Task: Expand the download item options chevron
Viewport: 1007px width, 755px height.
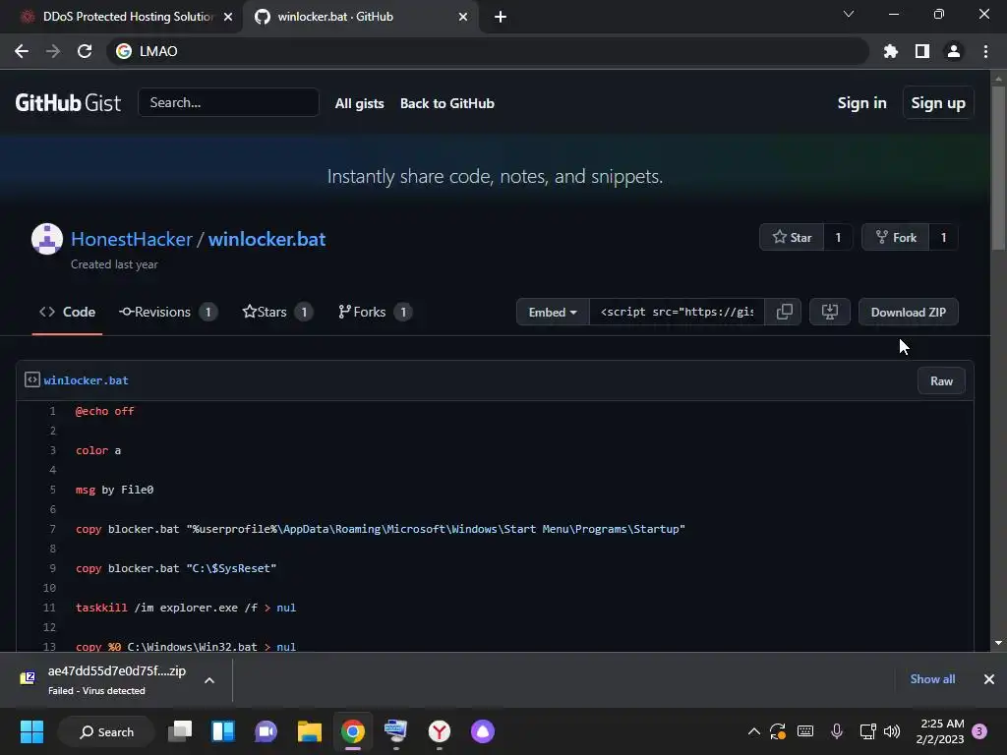Action: 209,680
